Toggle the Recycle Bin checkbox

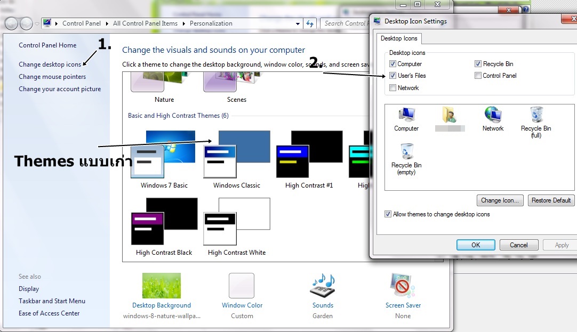coord(478,64)
